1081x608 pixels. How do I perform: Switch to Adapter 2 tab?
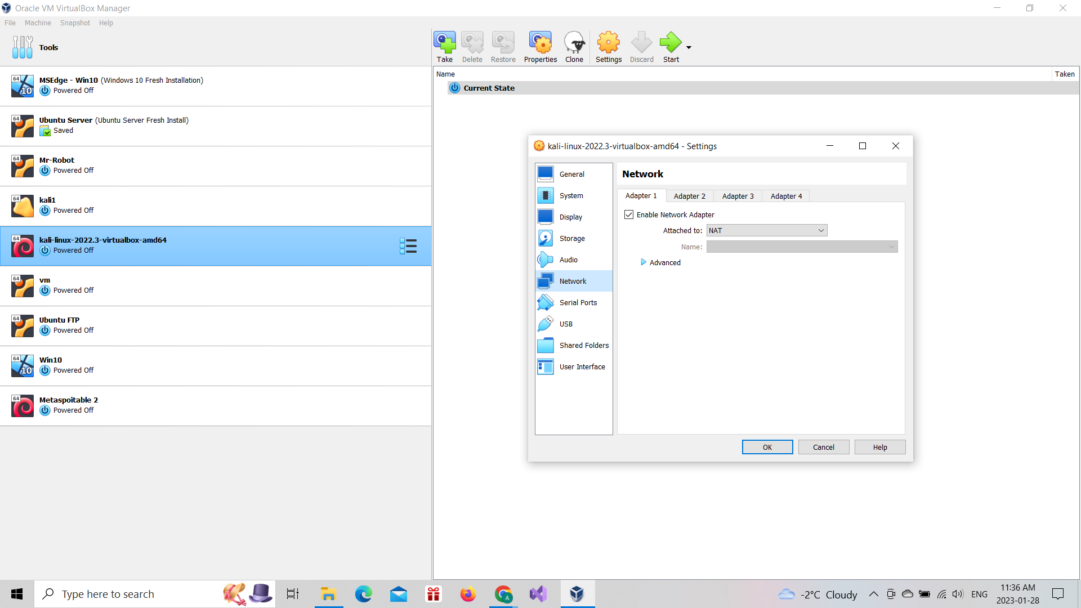tap(689, 195)
